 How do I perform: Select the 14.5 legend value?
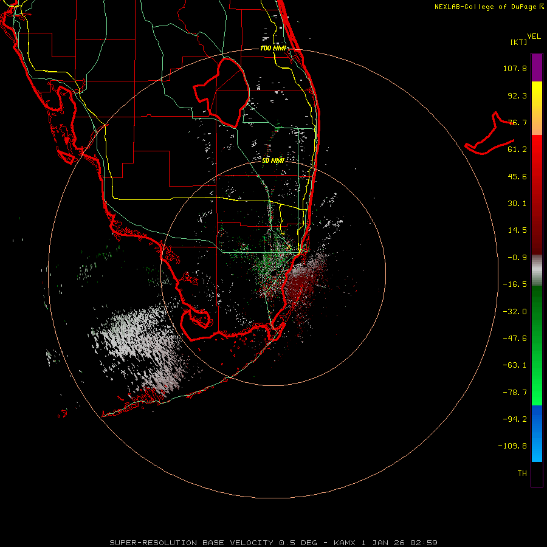point(517,230)
